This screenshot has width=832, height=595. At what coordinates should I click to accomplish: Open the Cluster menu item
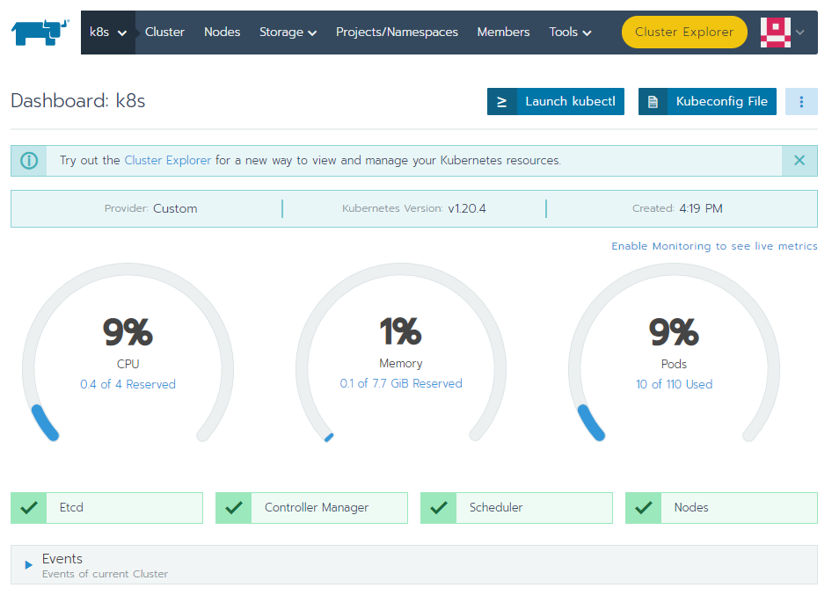[164, 33]
